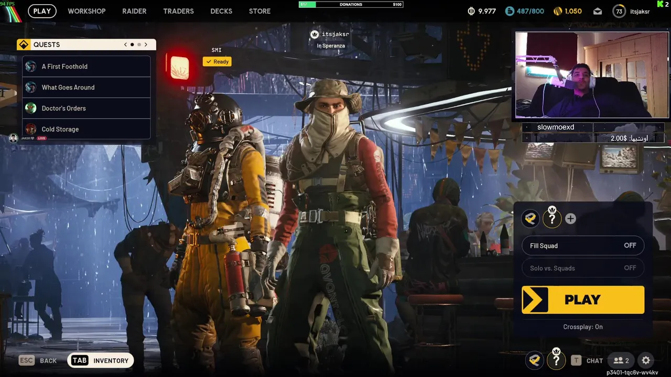
Task: Open the mail inbox envelope icon
Action: [x=598, y=11]
